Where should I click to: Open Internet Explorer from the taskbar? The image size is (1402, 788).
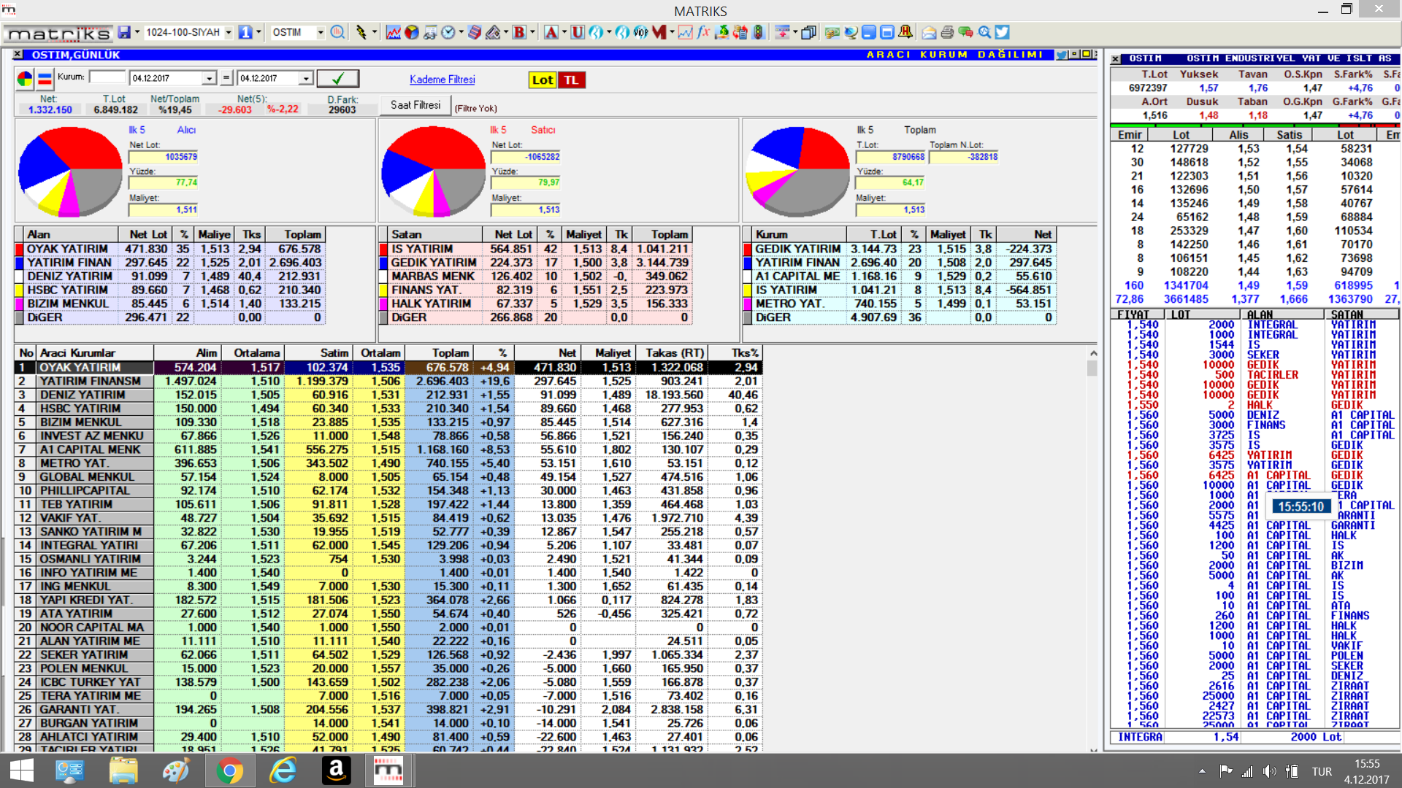pos(283,770)
